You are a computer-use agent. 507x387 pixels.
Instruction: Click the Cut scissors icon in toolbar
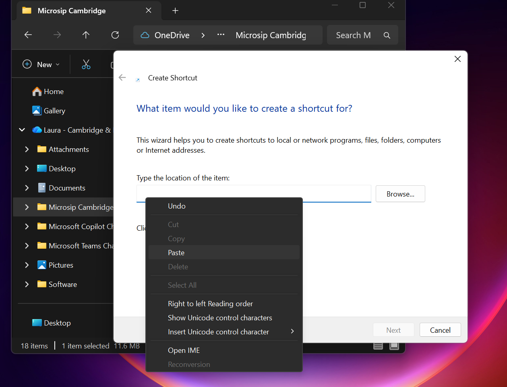86,64
